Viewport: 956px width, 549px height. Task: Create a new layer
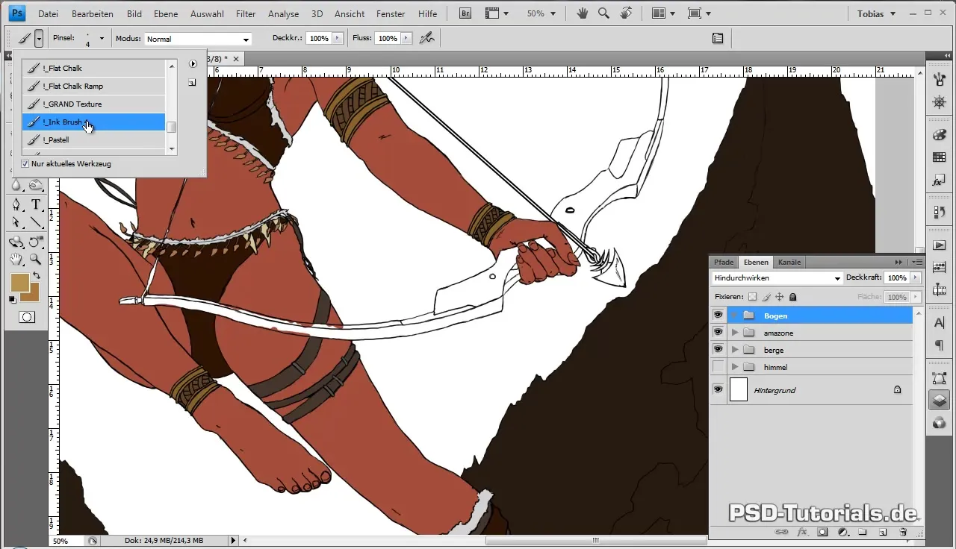tap(882, 532)
